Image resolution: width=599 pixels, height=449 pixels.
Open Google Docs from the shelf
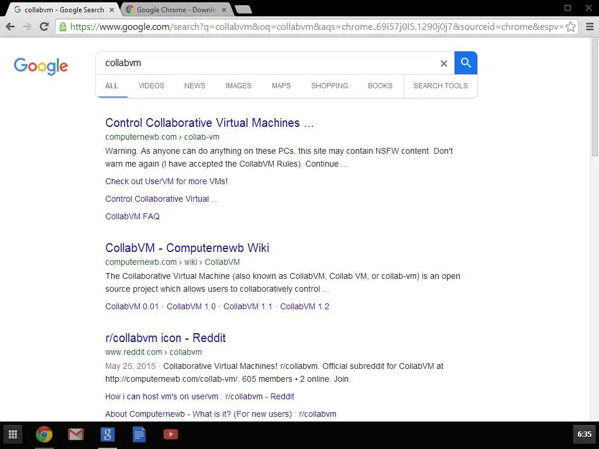(x=139, y=434)
